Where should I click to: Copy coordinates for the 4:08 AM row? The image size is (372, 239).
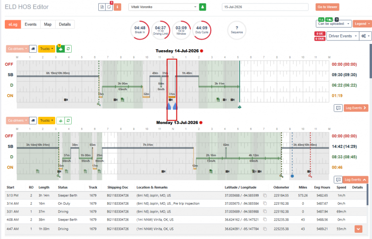coord(265,220)
